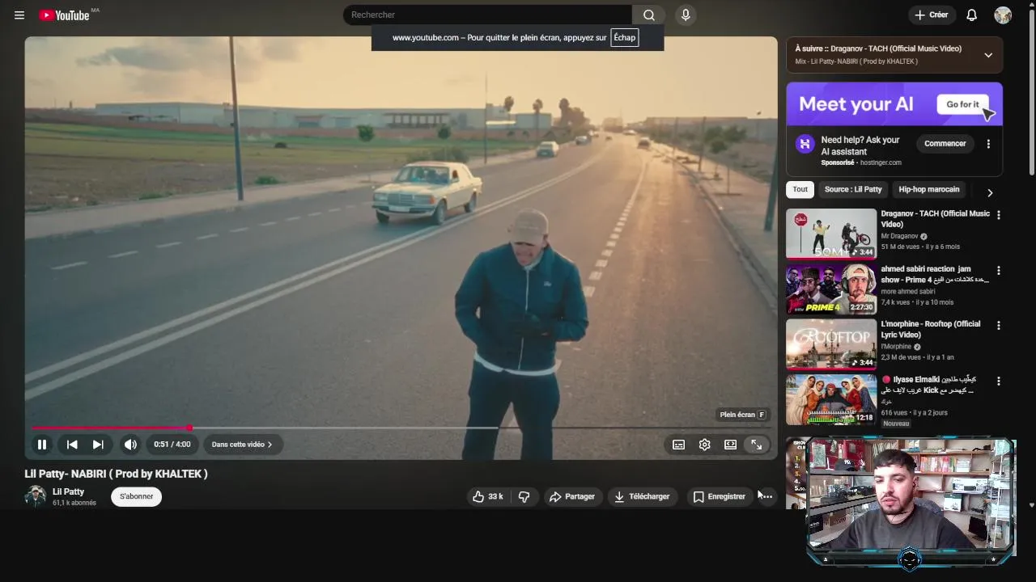Open the ahmed sabiri reaction thumbnail
Screen dimensions: 1036x582
coord(831,289)
